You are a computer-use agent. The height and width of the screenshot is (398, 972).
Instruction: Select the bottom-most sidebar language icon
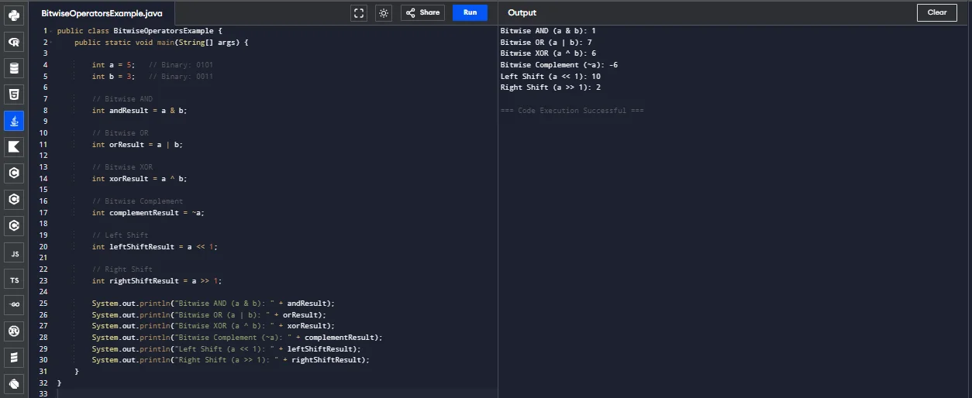14,383
